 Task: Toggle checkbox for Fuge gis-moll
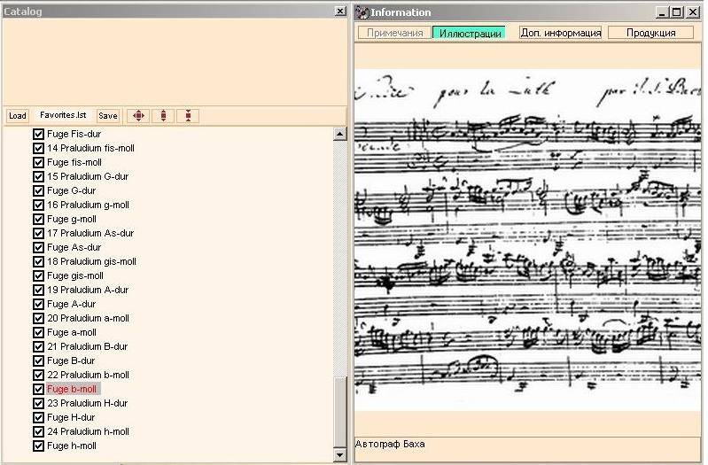coord(38,275)
